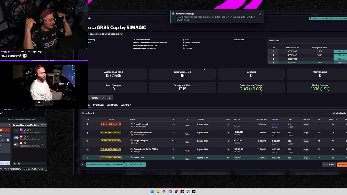Click Matthew Aizlewood's car icon
The width and height of the screenshot is (347, 195).
click(187, 134)
